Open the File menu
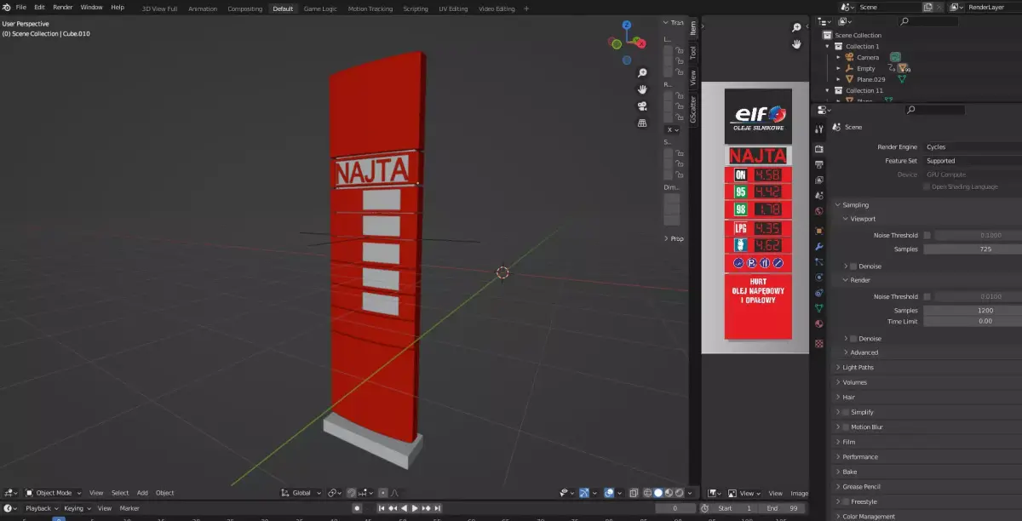 [x=20, y=7]
